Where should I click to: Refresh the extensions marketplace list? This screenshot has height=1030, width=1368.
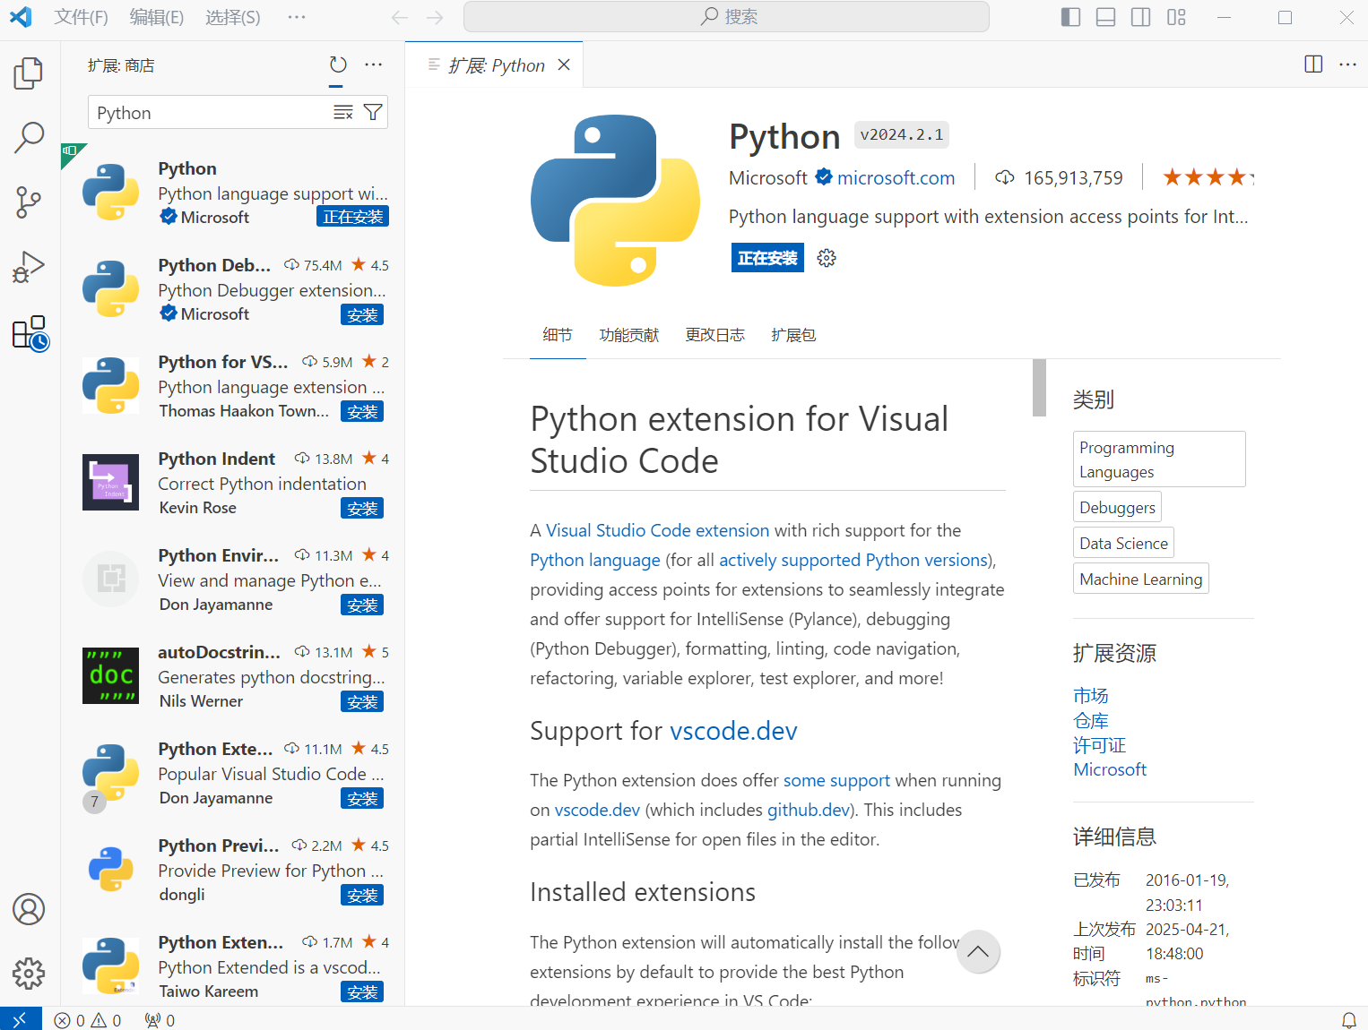(x=338, y=64)
